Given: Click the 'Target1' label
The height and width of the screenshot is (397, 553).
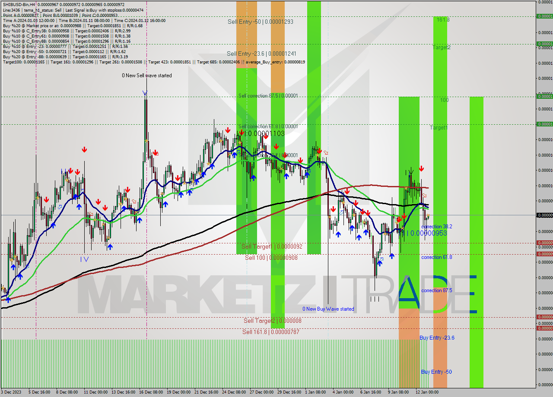Looking at the screenshot, I should [439, 128].
